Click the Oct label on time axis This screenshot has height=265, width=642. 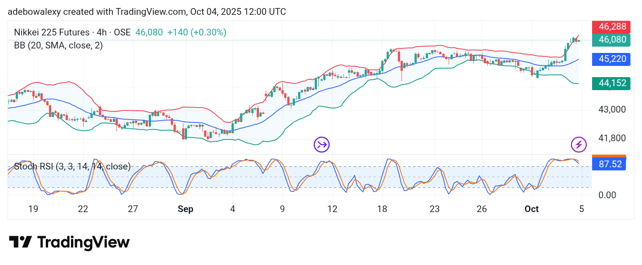coord(532,209)
